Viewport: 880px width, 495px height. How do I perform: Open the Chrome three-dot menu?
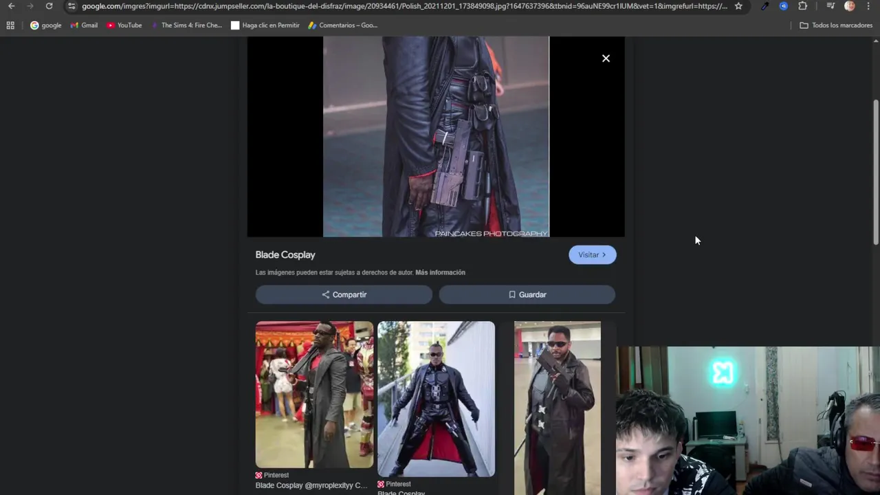(868, 6)
